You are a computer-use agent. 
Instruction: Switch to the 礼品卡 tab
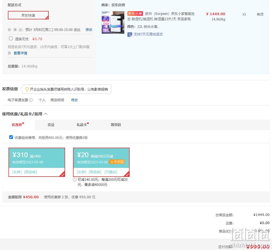(82, 125)
